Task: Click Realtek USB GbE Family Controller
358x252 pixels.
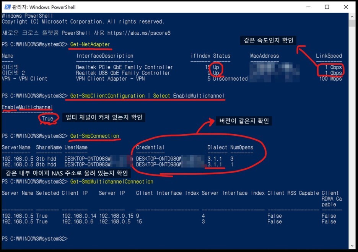Action: pos(123,73)
